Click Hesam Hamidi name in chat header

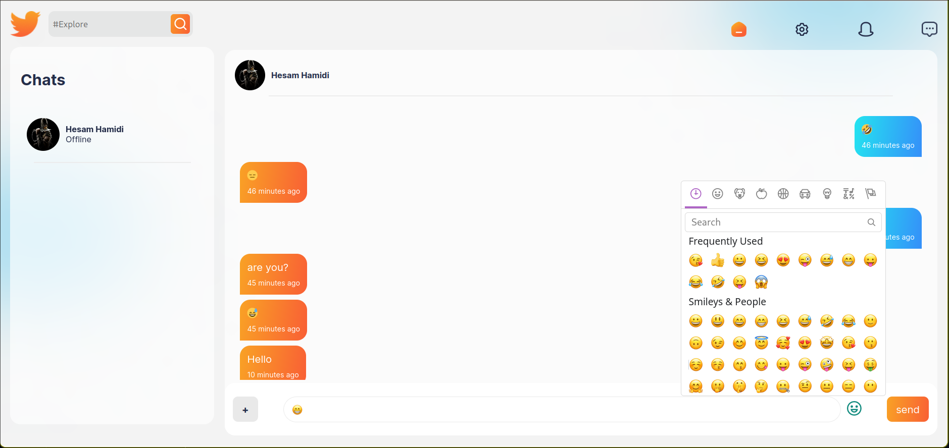(x=300, y=75)
